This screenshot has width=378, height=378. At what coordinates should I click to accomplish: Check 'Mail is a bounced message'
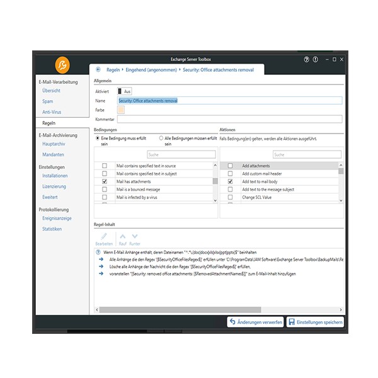[105, 189]
